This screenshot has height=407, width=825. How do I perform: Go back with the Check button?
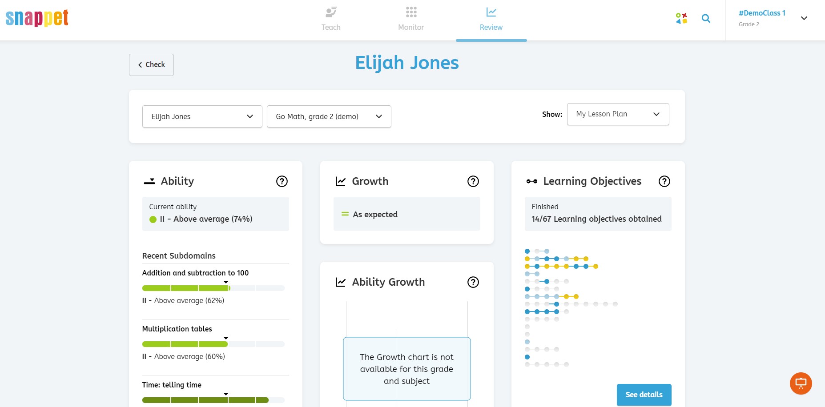[x=151, y=65]
